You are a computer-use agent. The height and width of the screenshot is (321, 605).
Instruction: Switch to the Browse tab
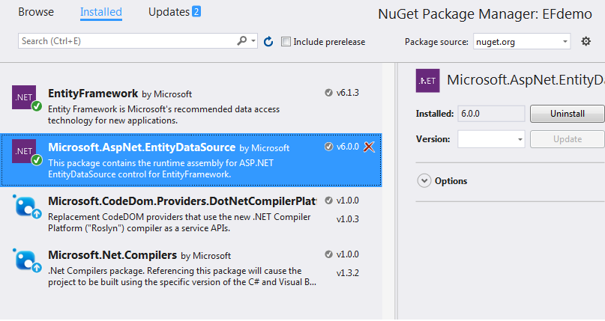[x=36, y=12]
